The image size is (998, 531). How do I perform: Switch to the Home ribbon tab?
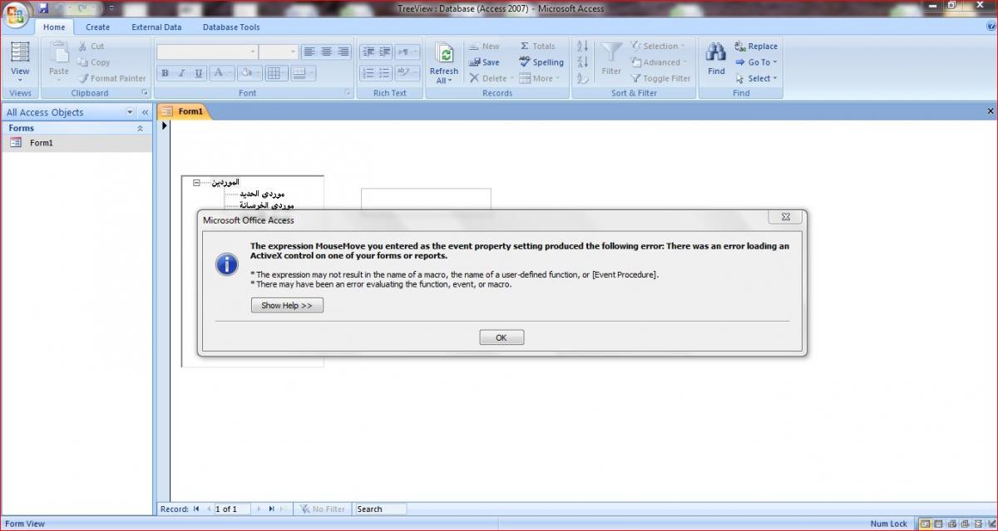click(54, 27)
